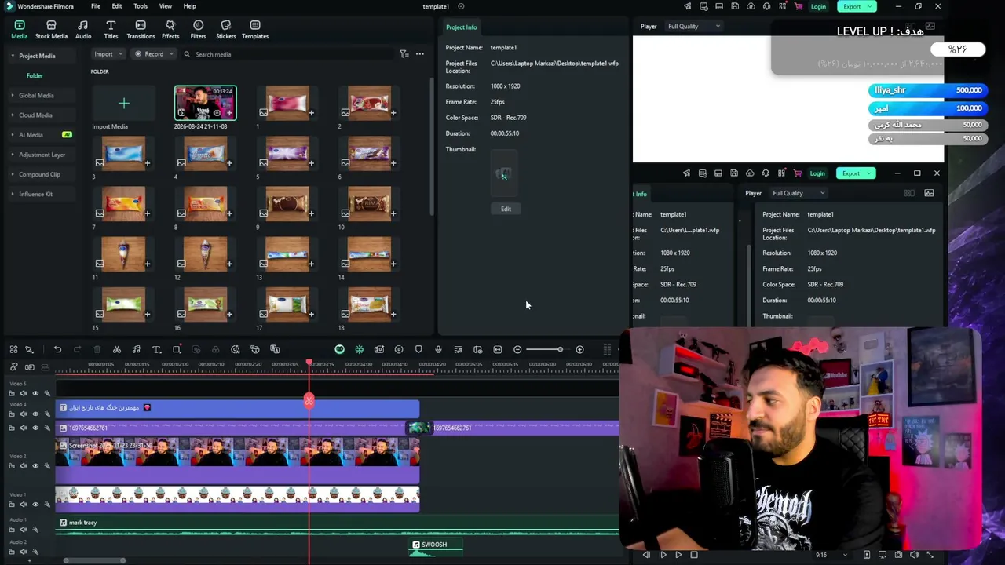
Task: Click the Search media field
Action: pyautogui.click(x=287, y=54)
